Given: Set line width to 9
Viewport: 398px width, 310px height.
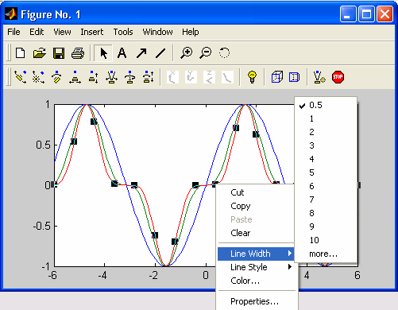Looking at the screenshot, I should [x=326, y=227].
